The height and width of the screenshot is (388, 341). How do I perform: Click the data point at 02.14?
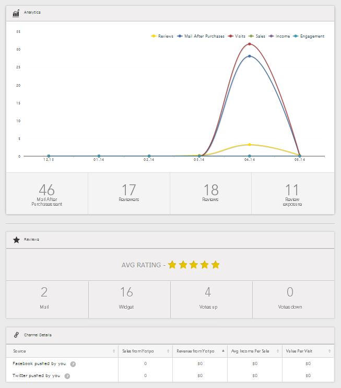pyautogui.click(x=149, y=156)
